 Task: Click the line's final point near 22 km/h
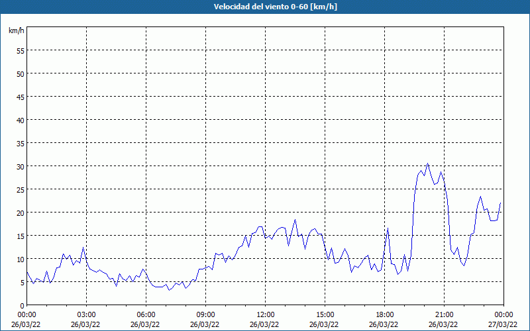click(500, 203)
